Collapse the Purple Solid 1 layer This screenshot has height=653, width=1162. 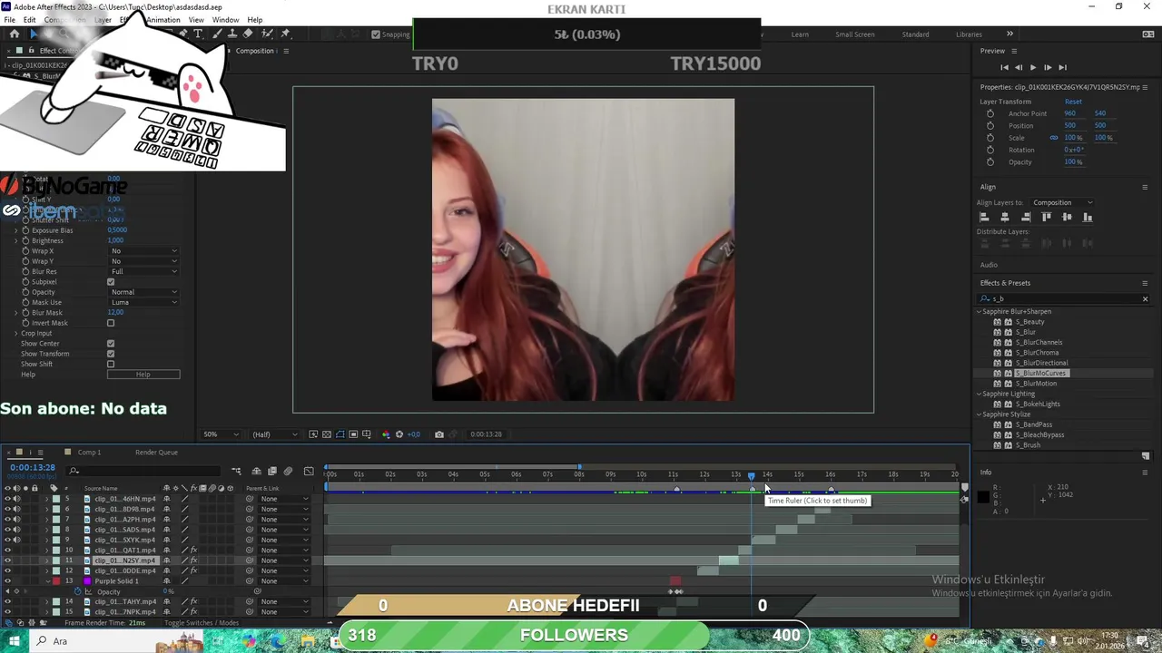coord(47,581)
